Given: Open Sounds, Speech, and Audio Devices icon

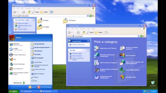Looking at the screenshot, I should [x=96, y=70].
